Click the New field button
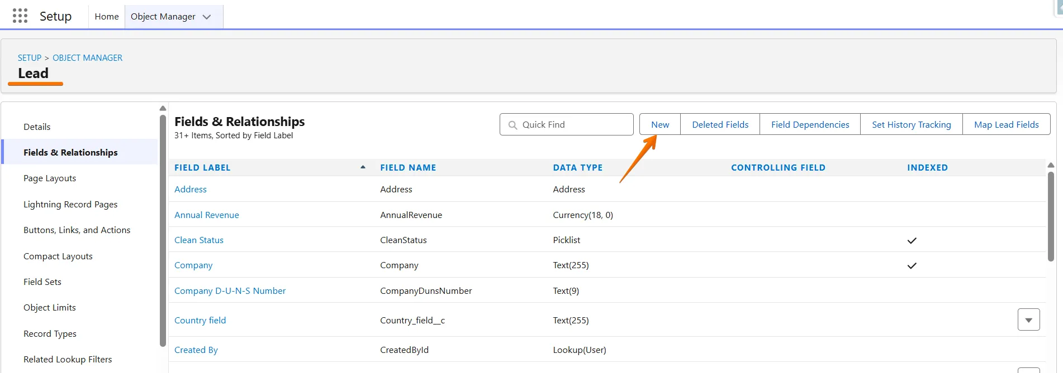 [659, 125]
